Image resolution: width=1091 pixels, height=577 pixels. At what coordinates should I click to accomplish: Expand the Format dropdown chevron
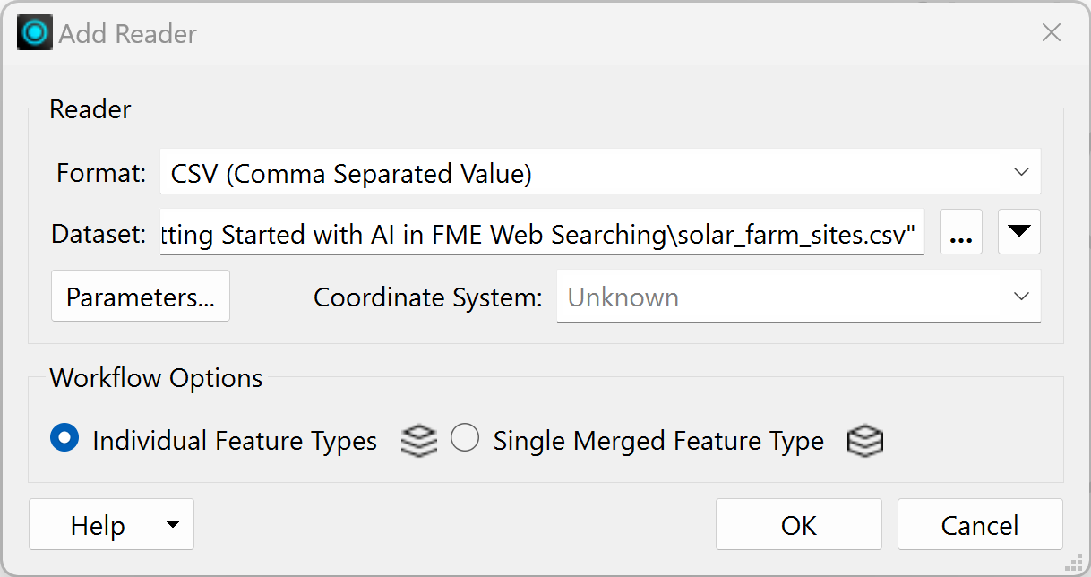click(x=1020, y=171)
